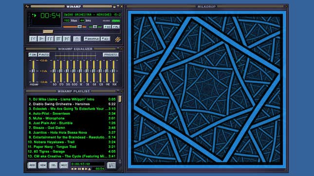The height and width of the screenshot is (176, 314).
Task: Open the playlist LIST OPTS button
Action: (111, 165)
